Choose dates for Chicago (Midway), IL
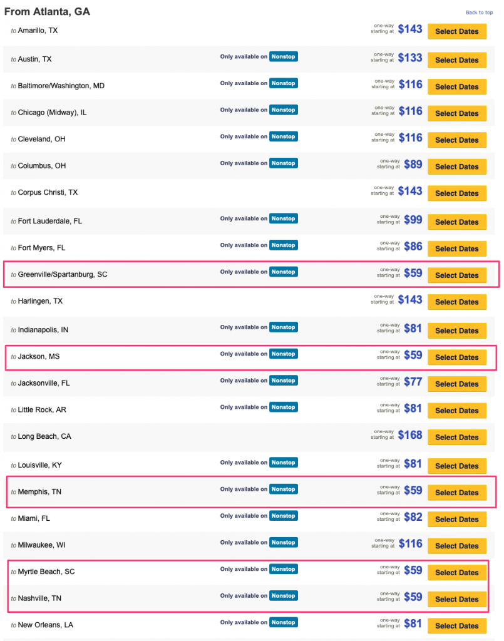Screen dimensions: 504x641 coord(456,113)
